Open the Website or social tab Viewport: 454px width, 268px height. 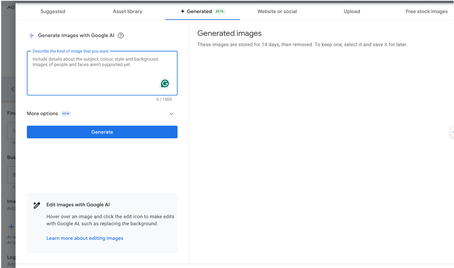[x=277, y=11]
